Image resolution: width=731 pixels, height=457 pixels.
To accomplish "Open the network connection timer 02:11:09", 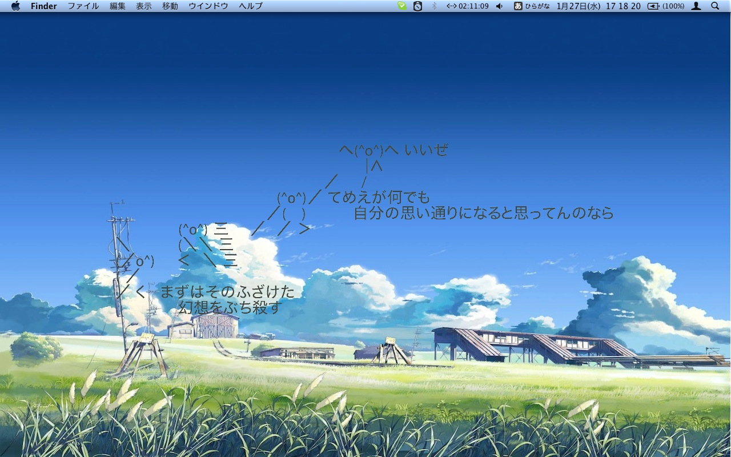I will point(467,6).
